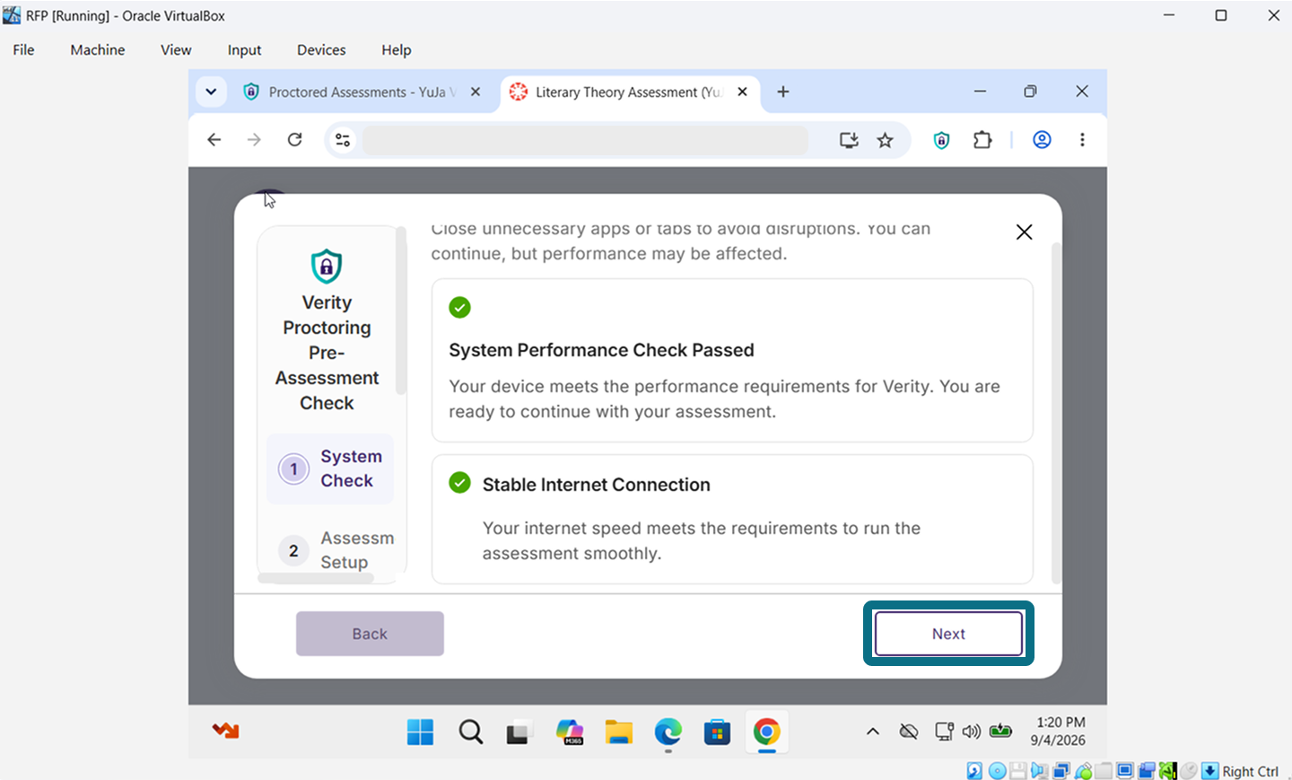The image size is (1292, 780).
Task: Open File Explorer from the taskbar
Action: pyautogui.click(x=618, y=732)
